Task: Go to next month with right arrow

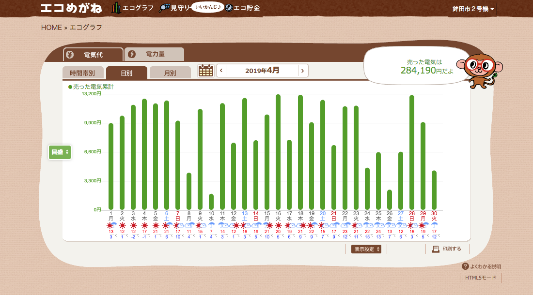Action: coord(303,71)
